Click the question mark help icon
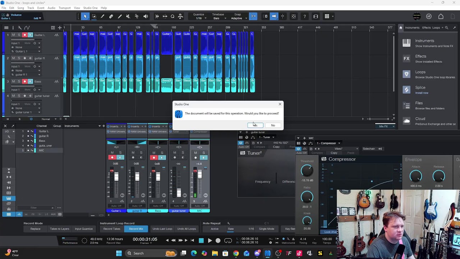 click(304, 16)
